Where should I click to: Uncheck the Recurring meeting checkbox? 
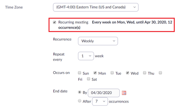54,22
